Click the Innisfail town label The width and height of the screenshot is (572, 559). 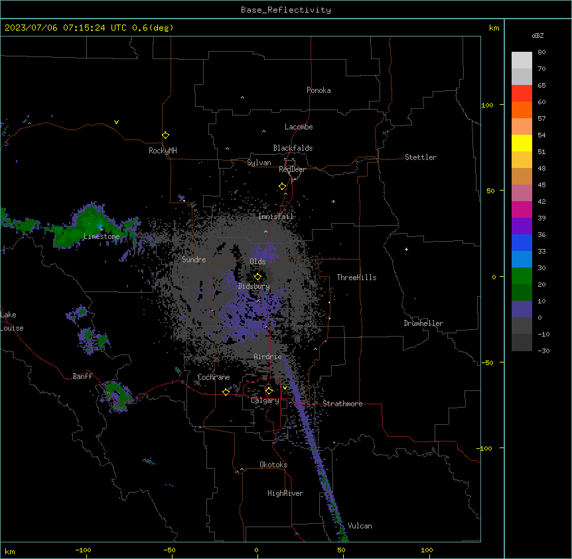click(276, 216)
